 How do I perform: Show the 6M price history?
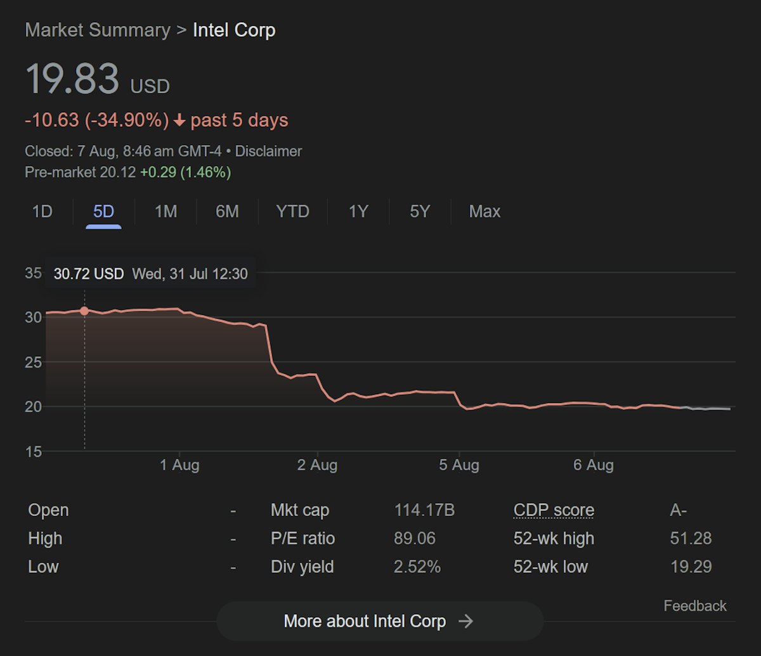point(227,212)
